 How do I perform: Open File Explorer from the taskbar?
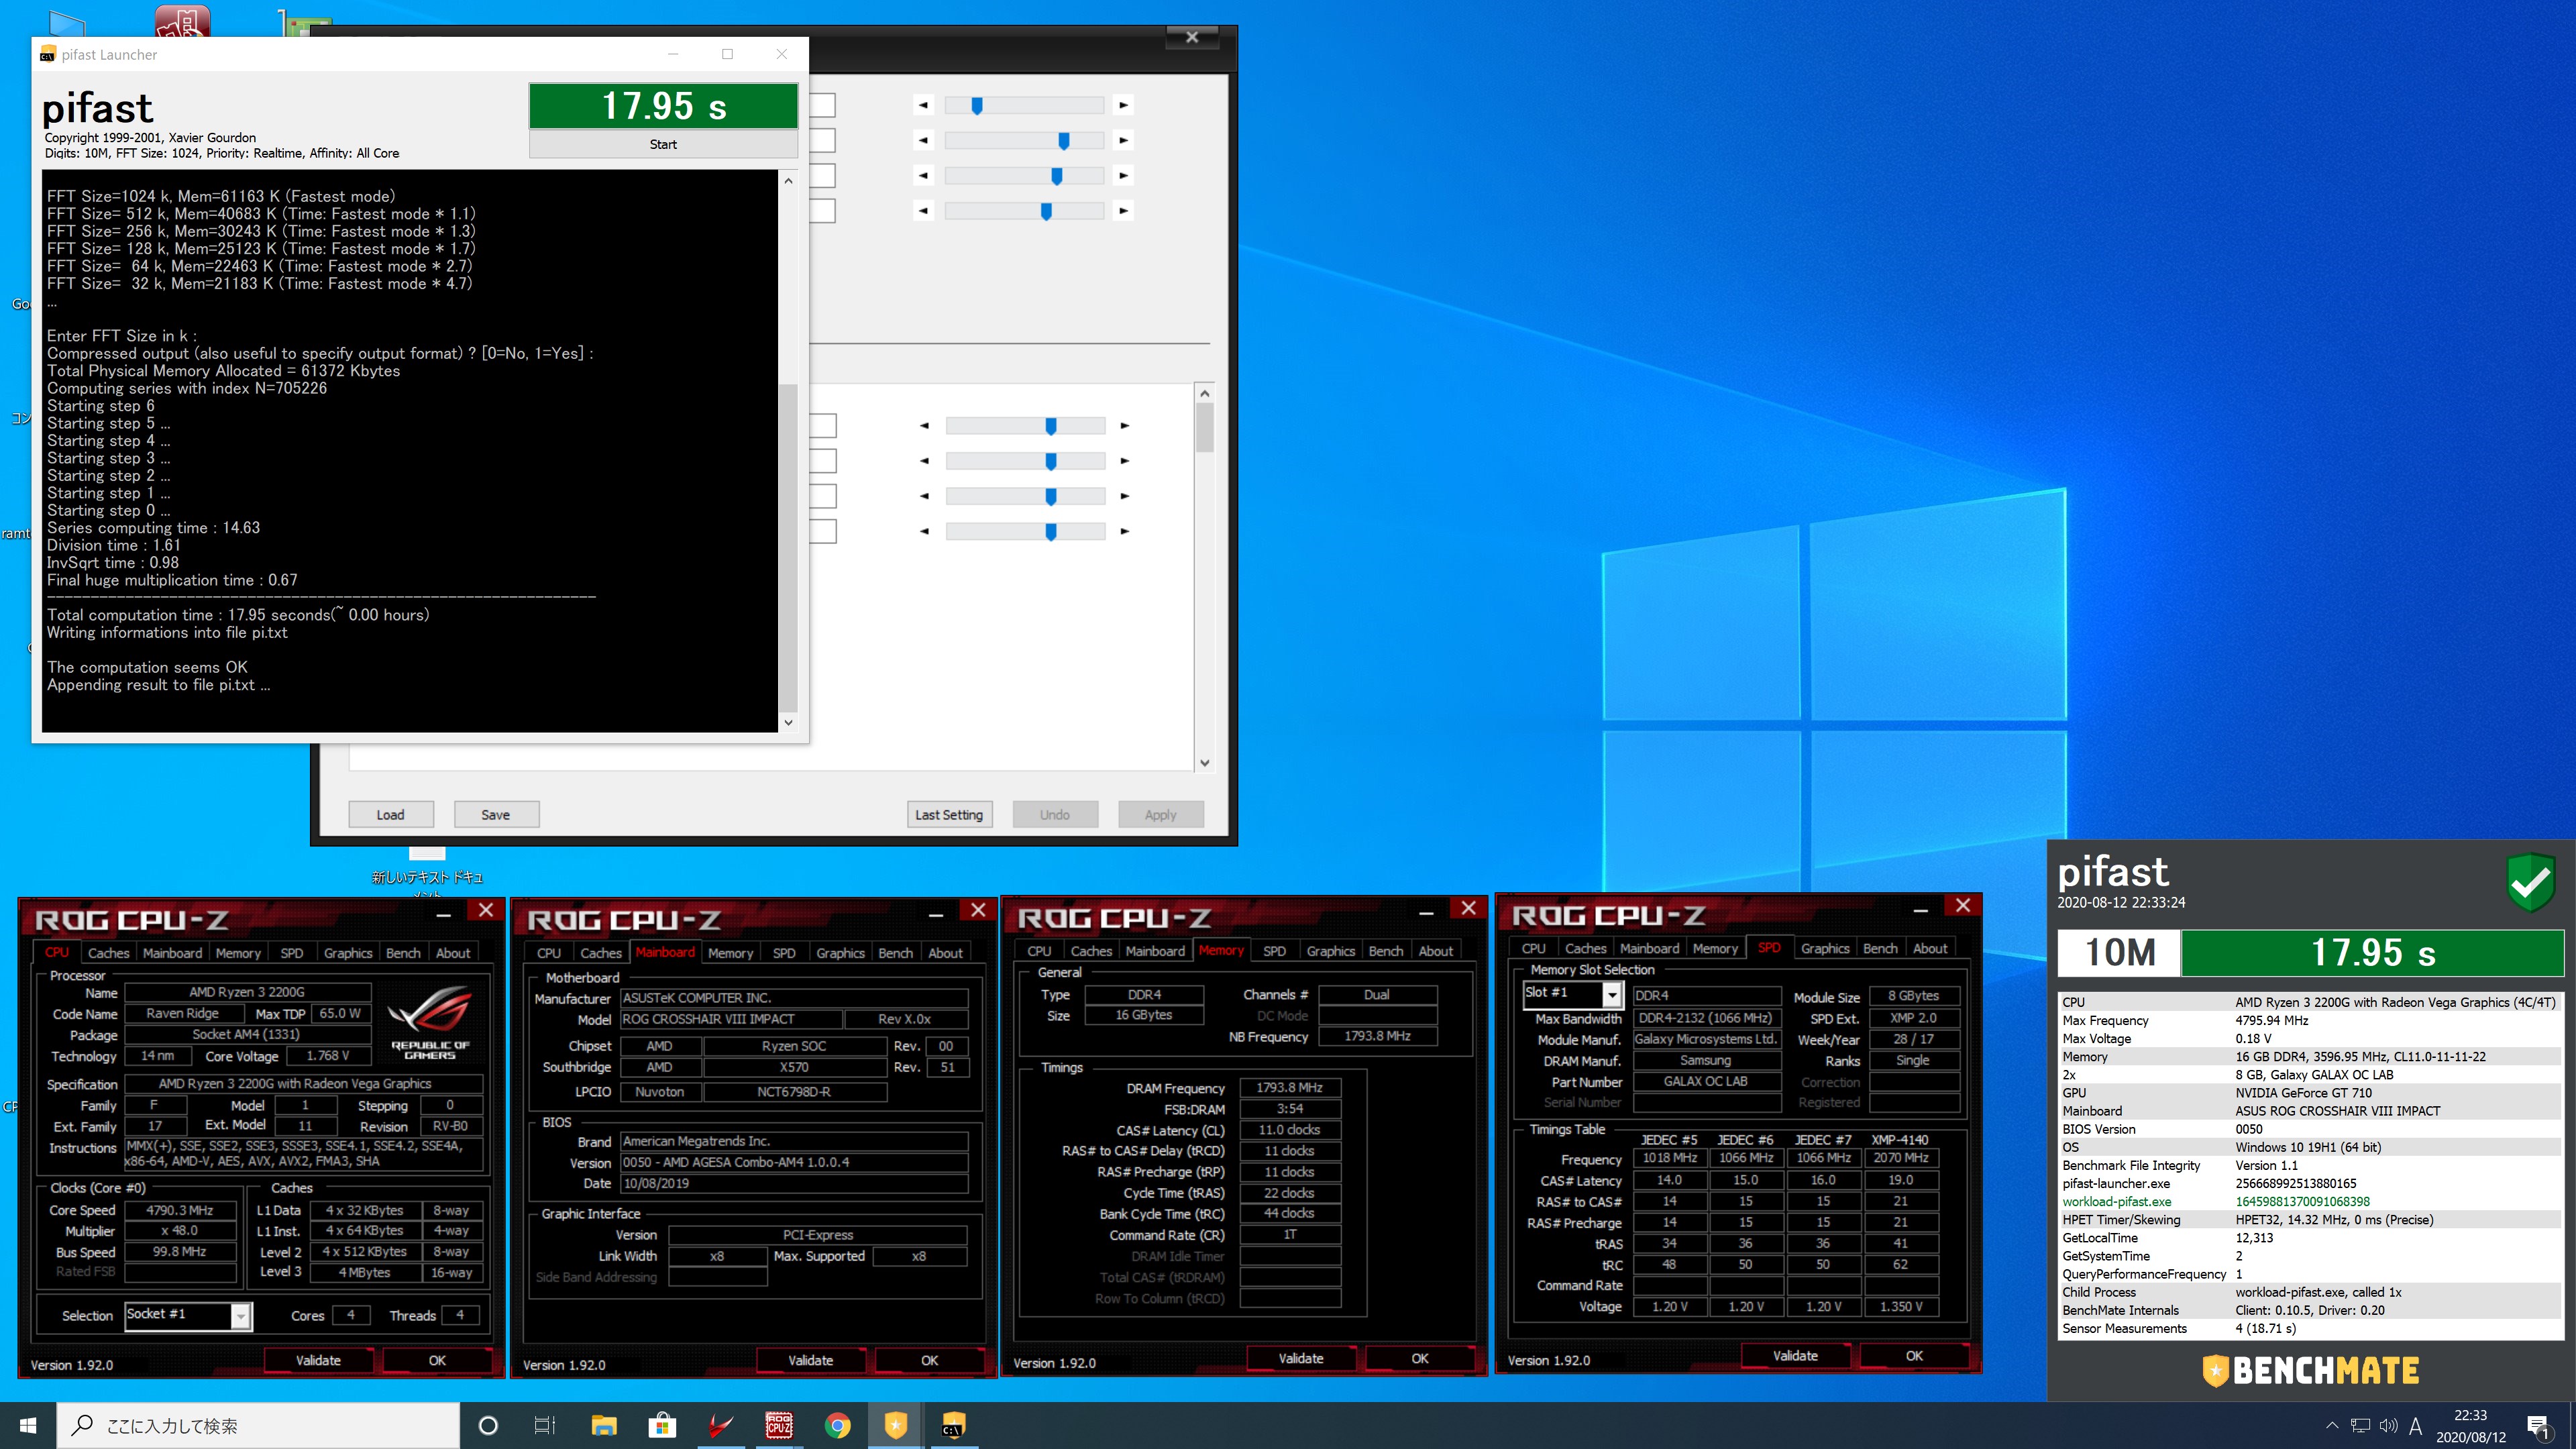pyautogui.click(x=604, y=1425)
